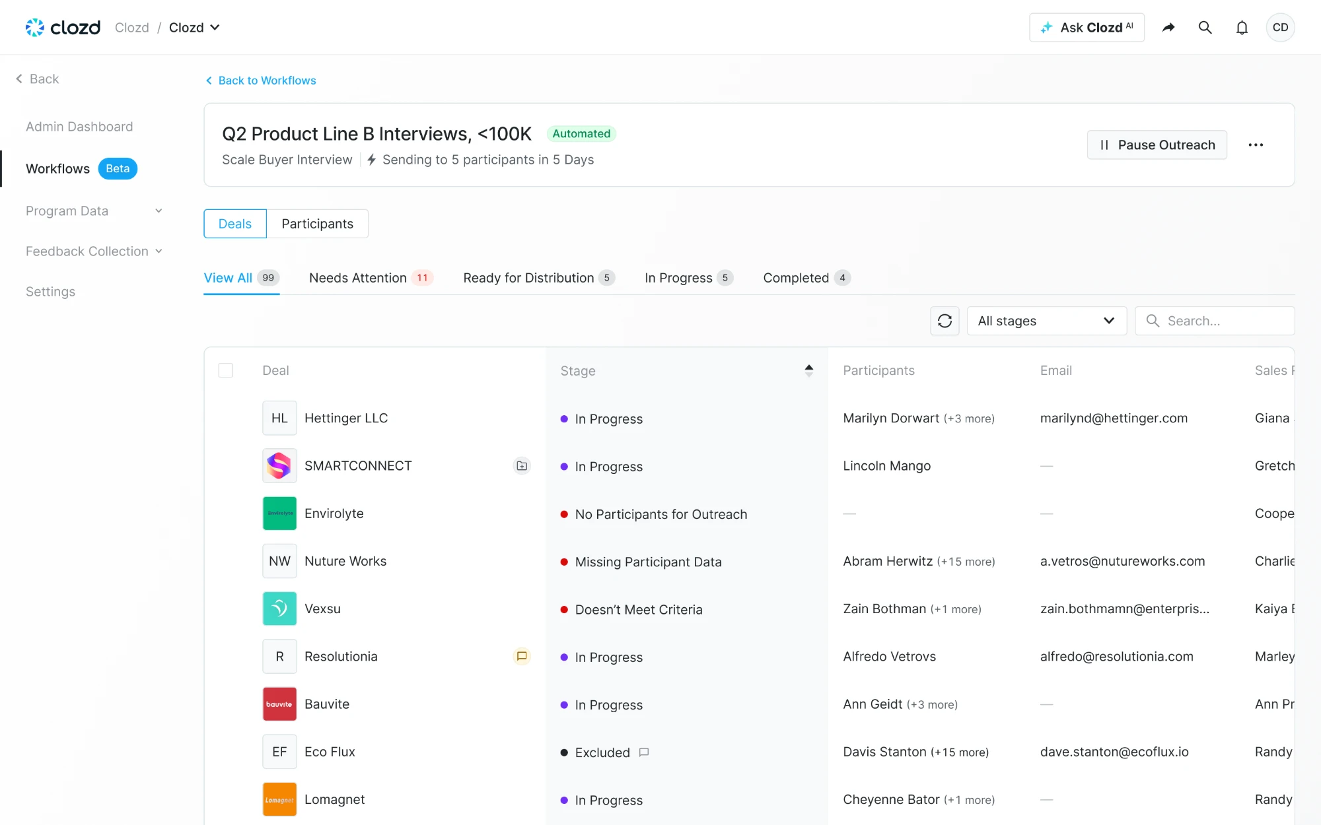Click the Envirolyte green logo
This screenshot has width=1321, height=825.
coord(279,513)
